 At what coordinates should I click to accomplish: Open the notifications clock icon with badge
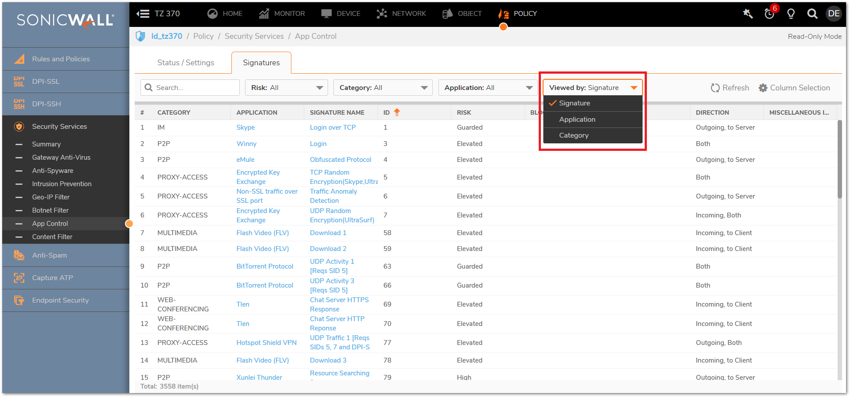pyautogui.click(x=769, y=14)
